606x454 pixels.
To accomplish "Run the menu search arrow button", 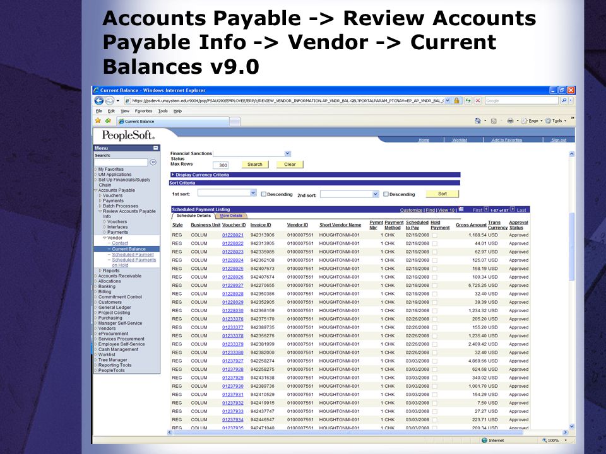I will (153, 162).
